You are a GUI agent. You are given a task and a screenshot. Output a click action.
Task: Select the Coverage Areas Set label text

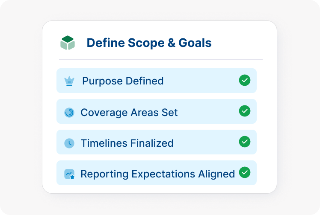click(x=129, y=113)
